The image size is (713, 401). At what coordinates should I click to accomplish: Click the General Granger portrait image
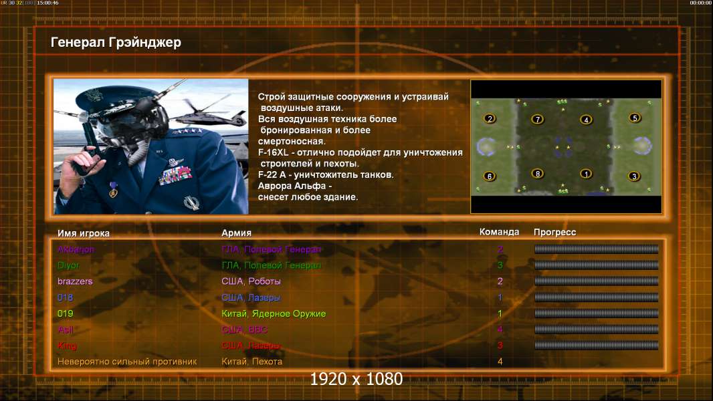(x=151, y=146)
